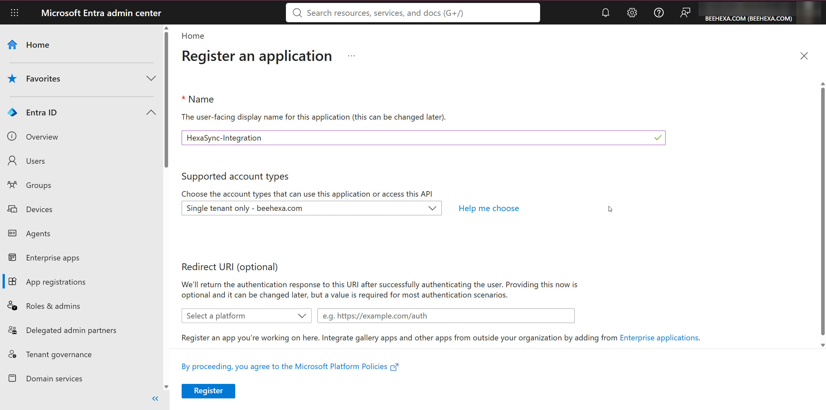Click the Delegated admin partners icon

[12, 330]
